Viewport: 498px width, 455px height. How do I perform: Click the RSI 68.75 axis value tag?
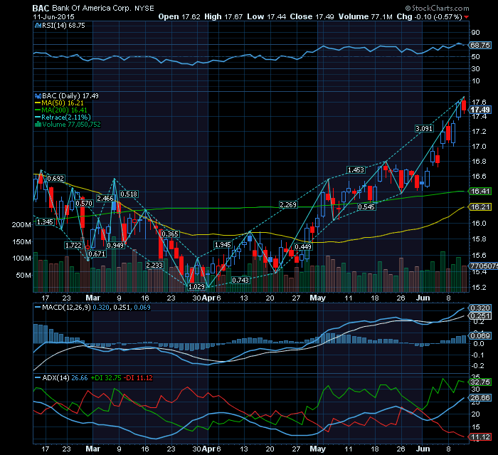coord(480,45)
